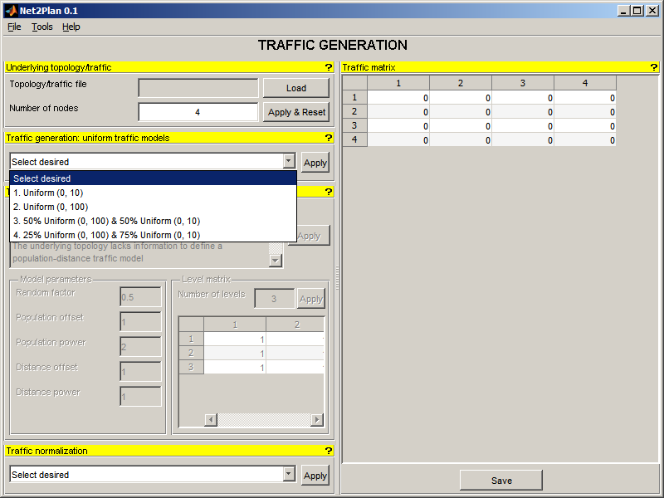The image size is (664, 498).
Task: Open the Help menu
Action: [x=71, y=27]
